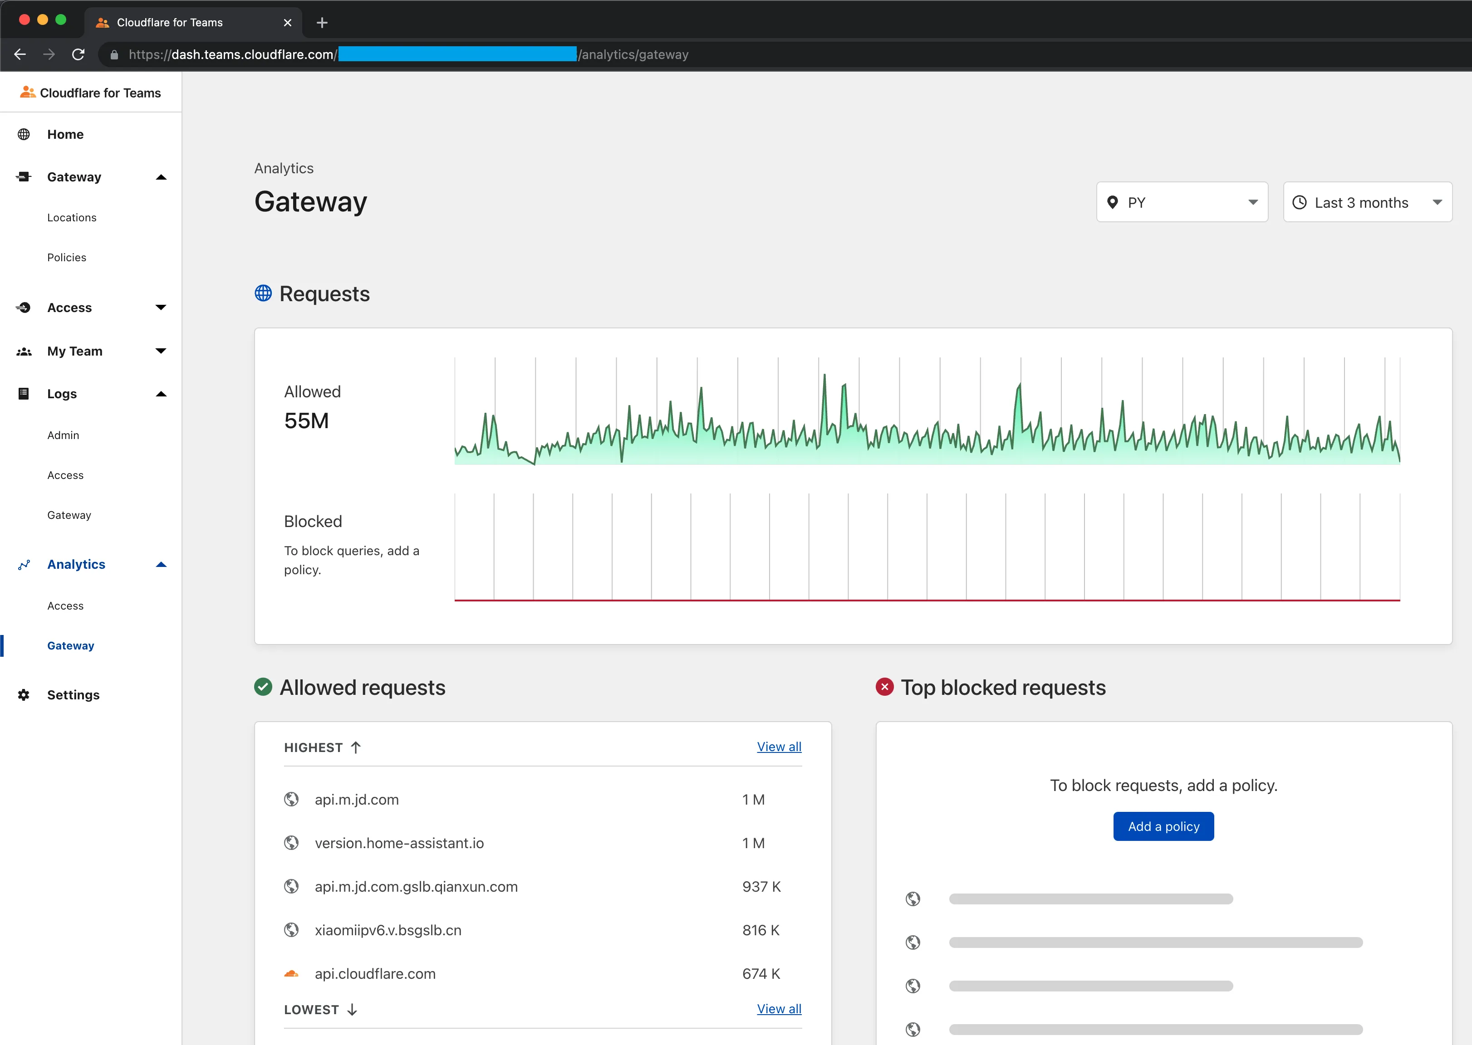Click the Allowed requests green chart

tap(927, 412)
